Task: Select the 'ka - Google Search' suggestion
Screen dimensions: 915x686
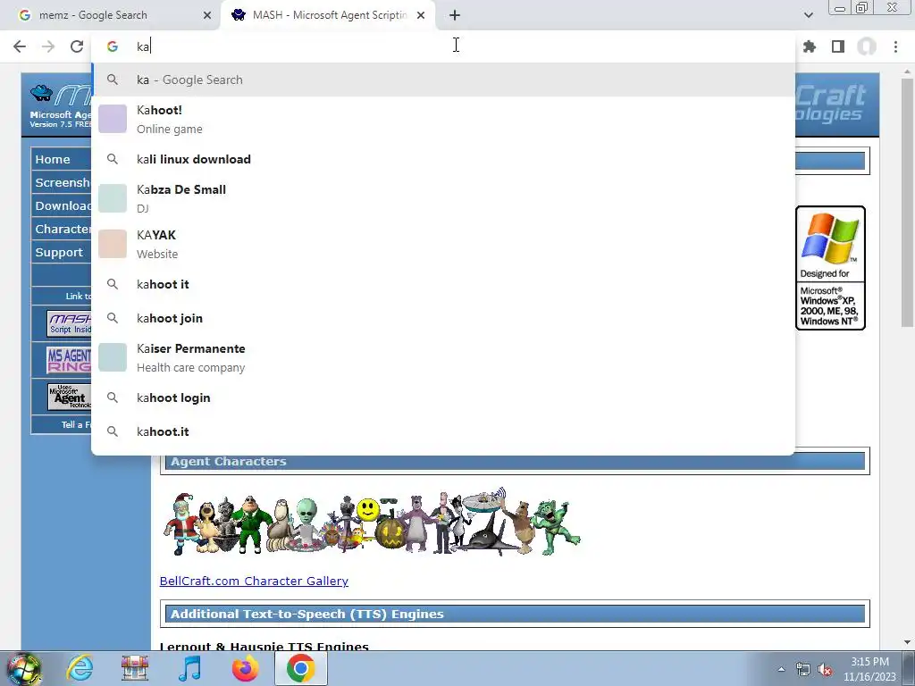Action: [x=443, y=79]
